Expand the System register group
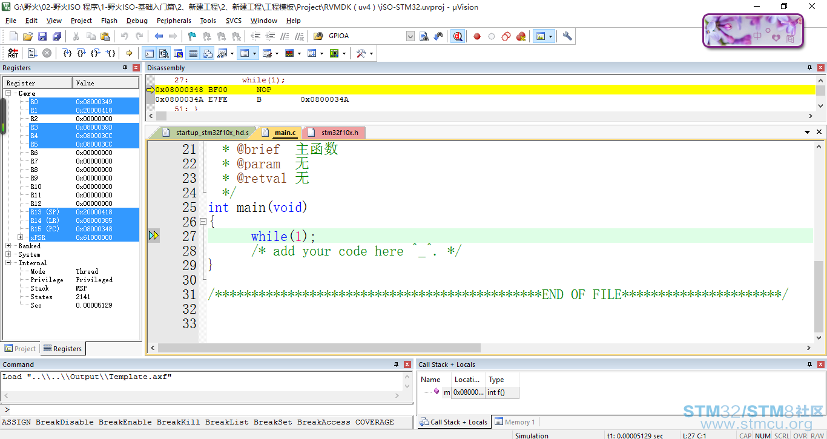 click(x=9, y=254)
